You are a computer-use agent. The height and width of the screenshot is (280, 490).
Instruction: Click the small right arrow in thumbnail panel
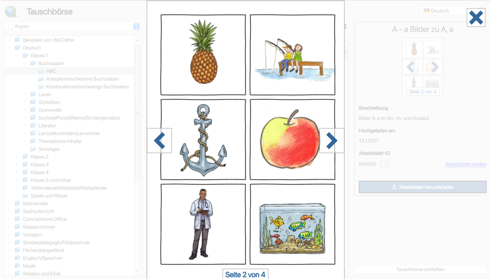pyautogui.click(x=435, y=67)
